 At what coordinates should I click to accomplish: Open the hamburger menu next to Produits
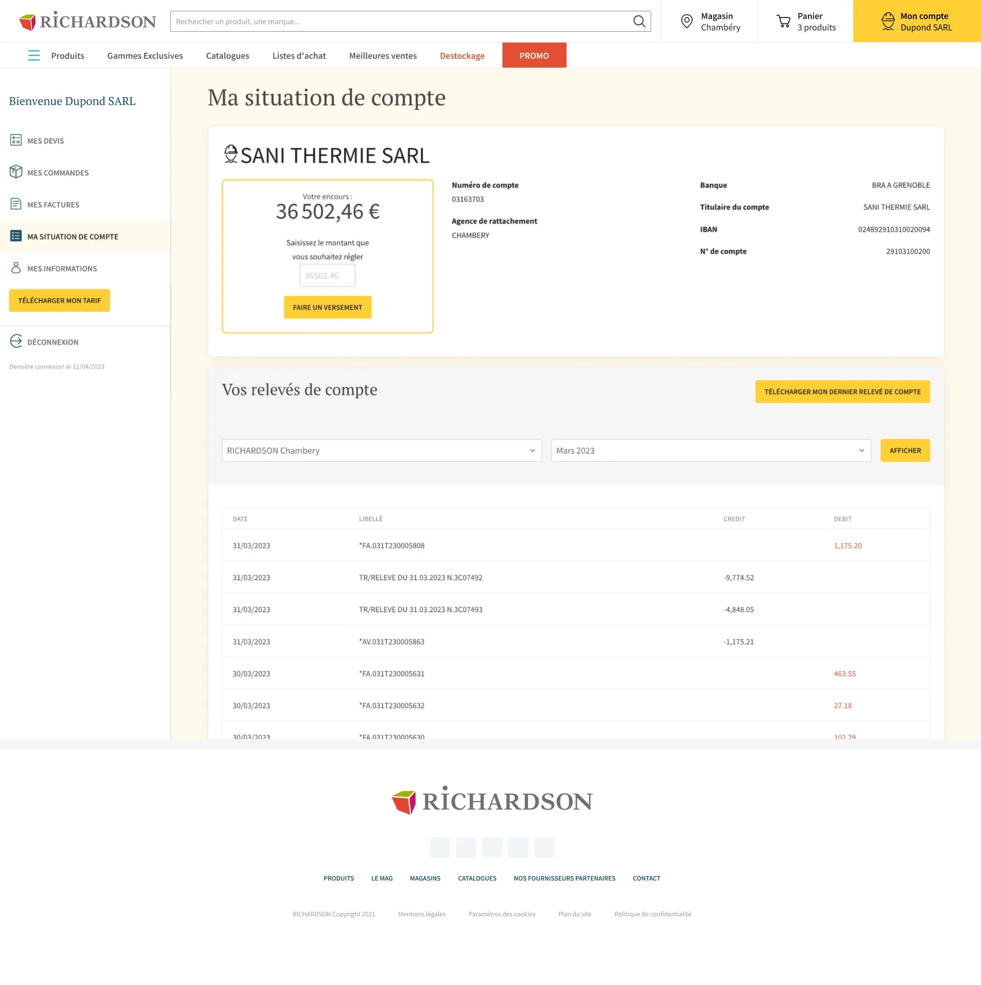point(34,55)
